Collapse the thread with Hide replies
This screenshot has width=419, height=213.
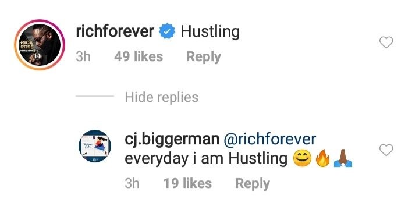tap(161, 97)
